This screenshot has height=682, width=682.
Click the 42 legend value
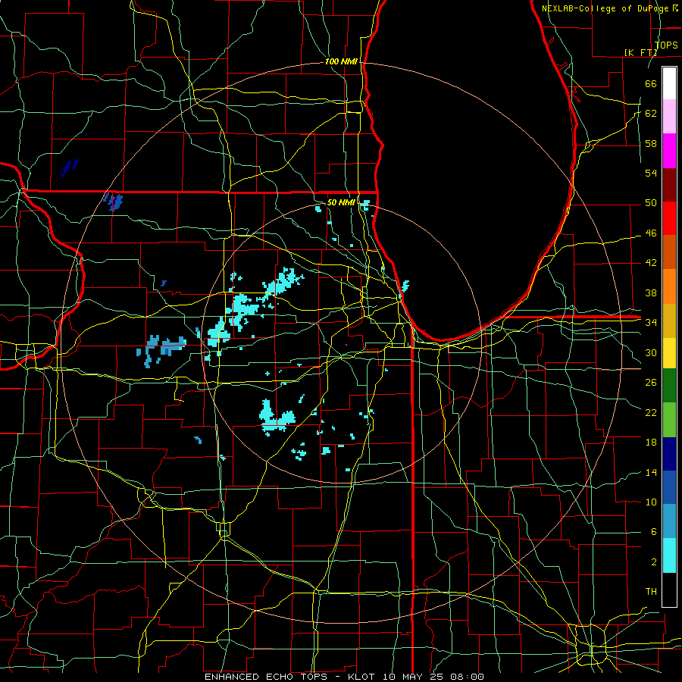pos(651,263)
